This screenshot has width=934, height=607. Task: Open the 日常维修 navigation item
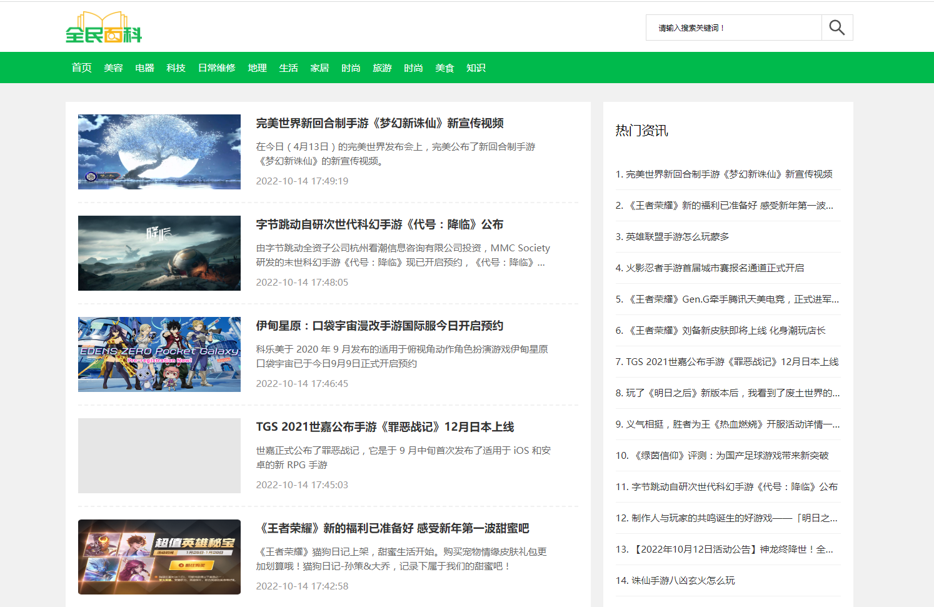(x=217, y=68)
